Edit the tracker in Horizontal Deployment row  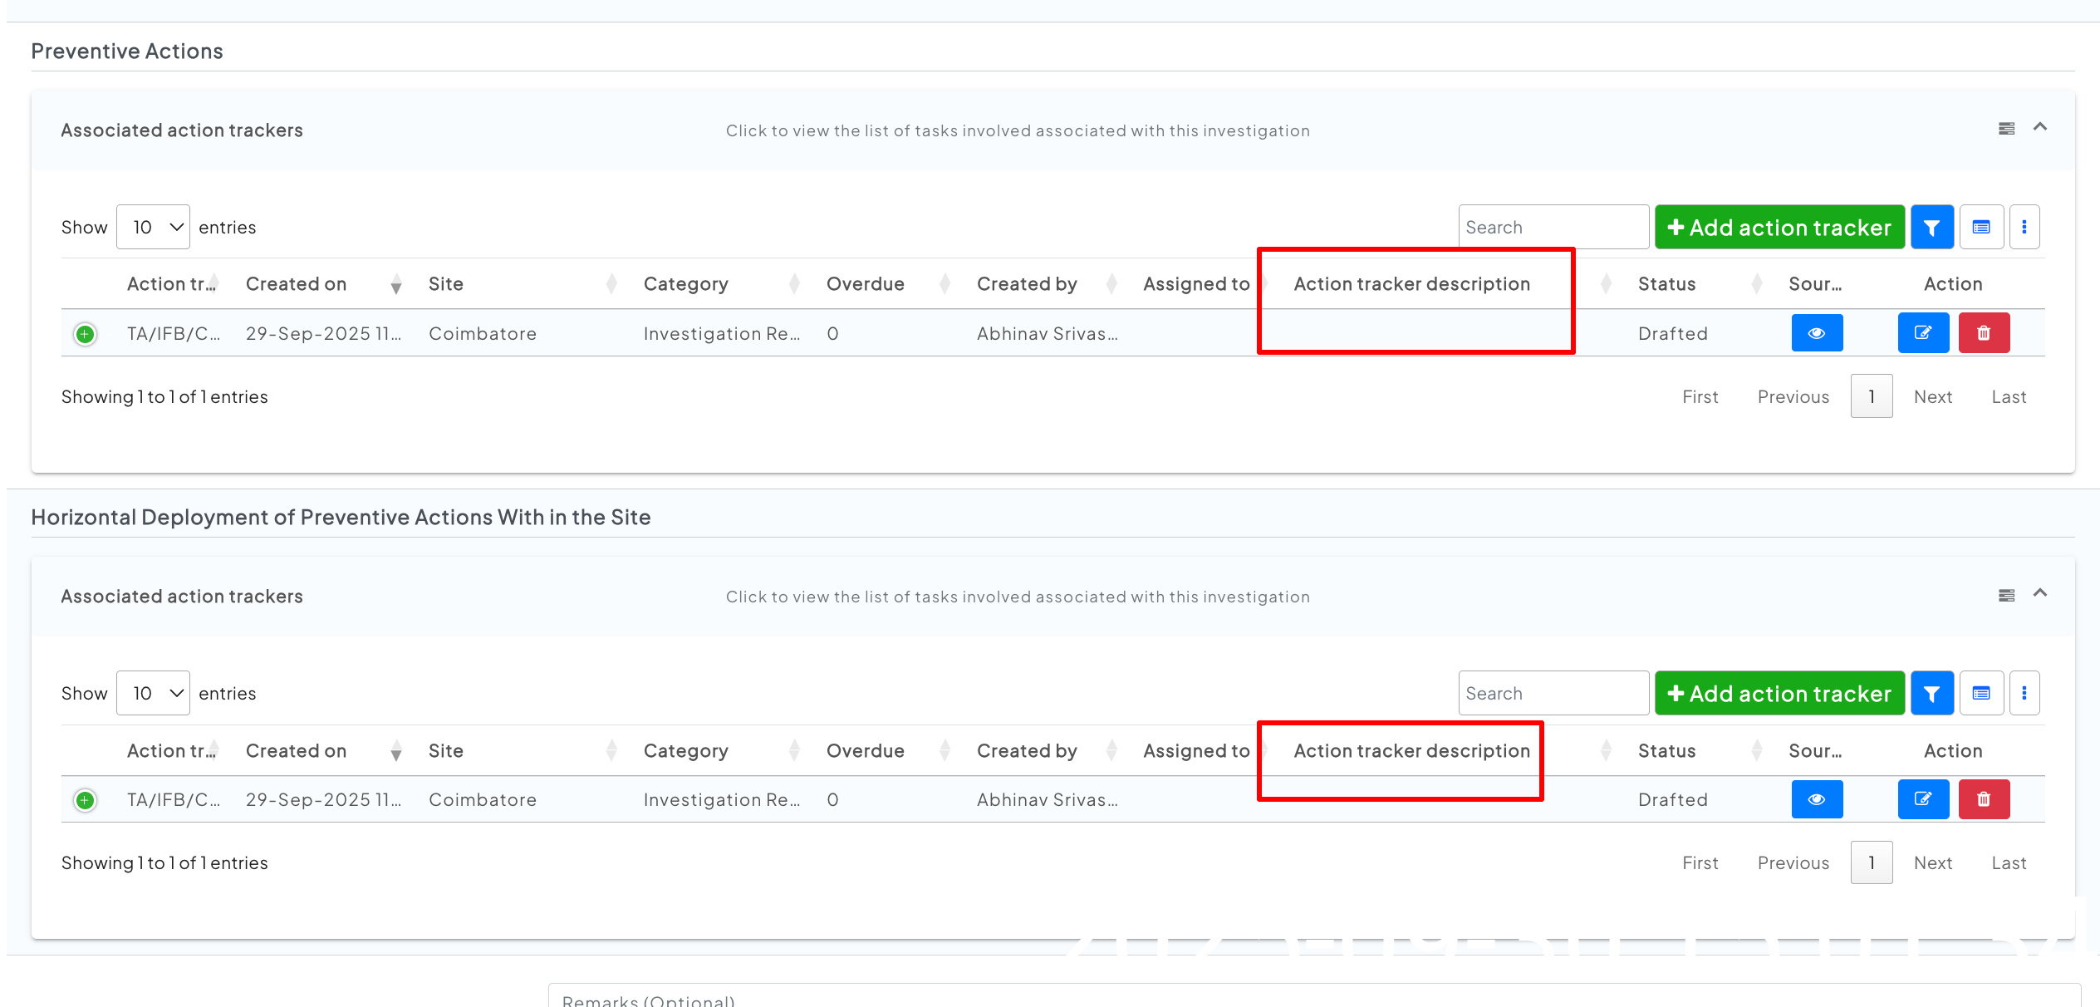[x=1923, y=799]
